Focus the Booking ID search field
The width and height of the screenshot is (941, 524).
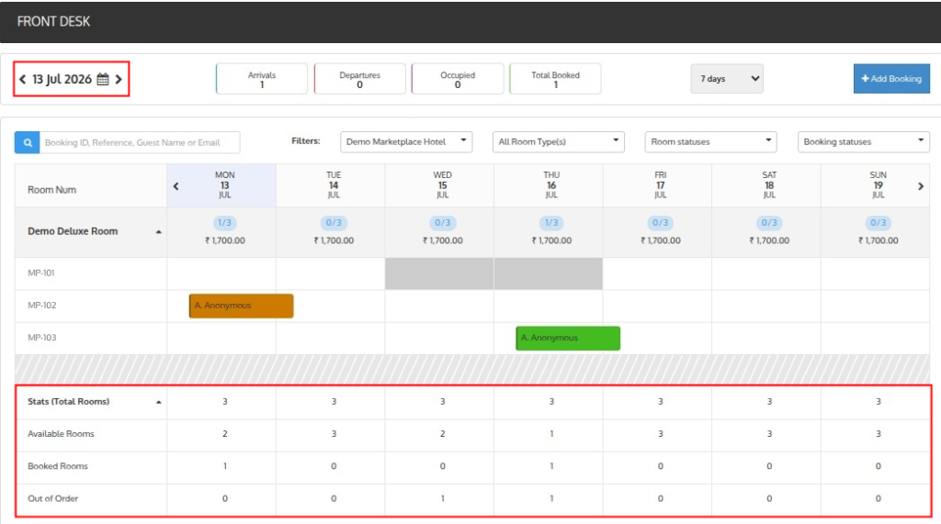tap(140, 142)
